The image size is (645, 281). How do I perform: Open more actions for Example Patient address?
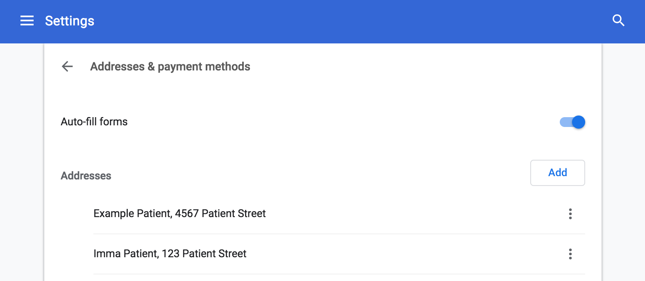point(570,214)
